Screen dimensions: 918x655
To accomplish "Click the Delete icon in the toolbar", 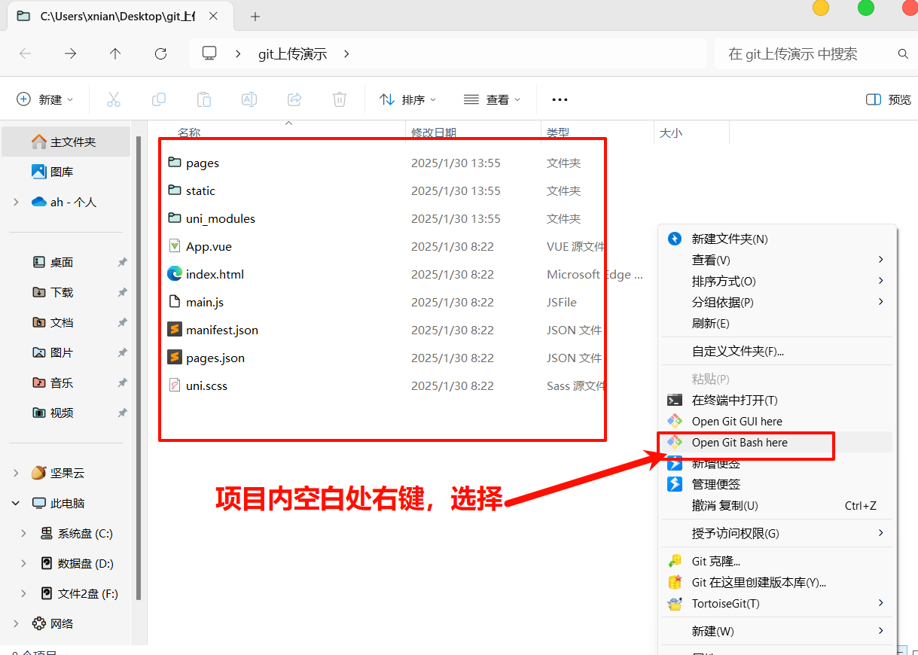I will 339,99.
